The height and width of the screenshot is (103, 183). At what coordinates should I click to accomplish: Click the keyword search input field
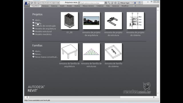tap(92, 3)
